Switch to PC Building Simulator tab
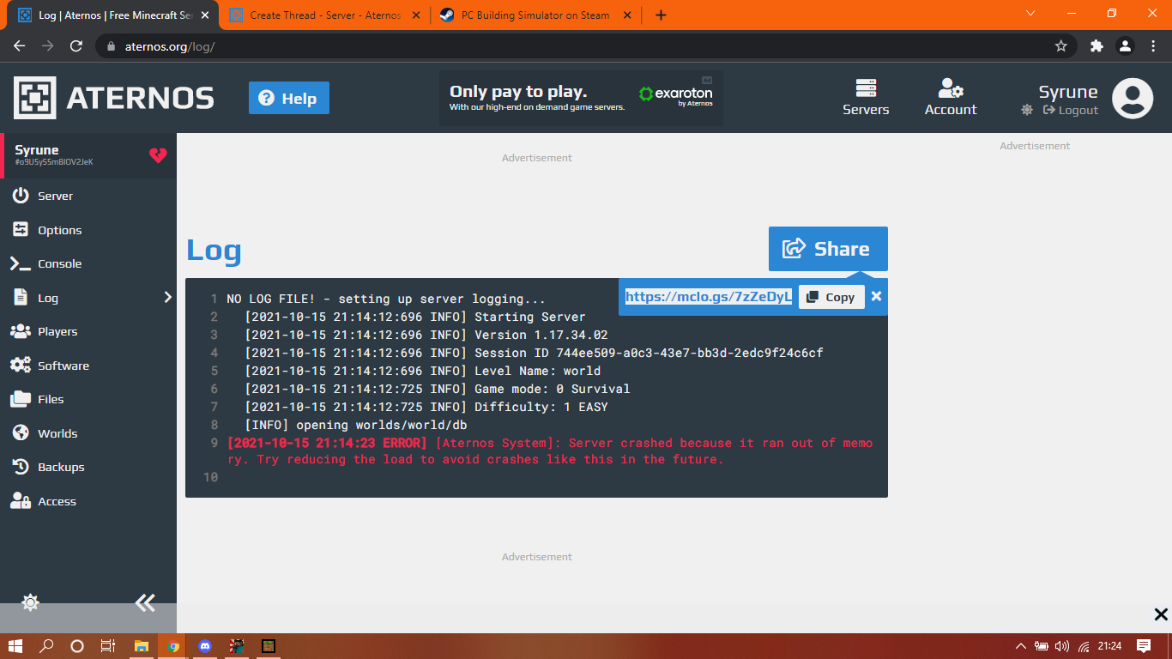Viewport: 1172px width, 659px height. 535,15
